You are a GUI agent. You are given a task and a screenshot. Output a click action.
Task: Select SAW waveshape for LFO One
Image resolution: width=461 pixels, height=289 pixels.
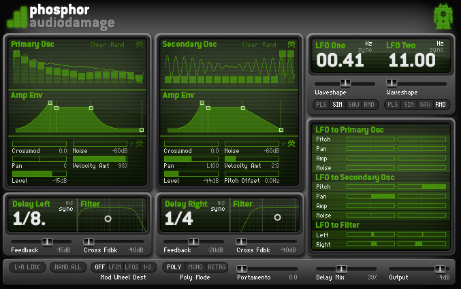(353, 105)
